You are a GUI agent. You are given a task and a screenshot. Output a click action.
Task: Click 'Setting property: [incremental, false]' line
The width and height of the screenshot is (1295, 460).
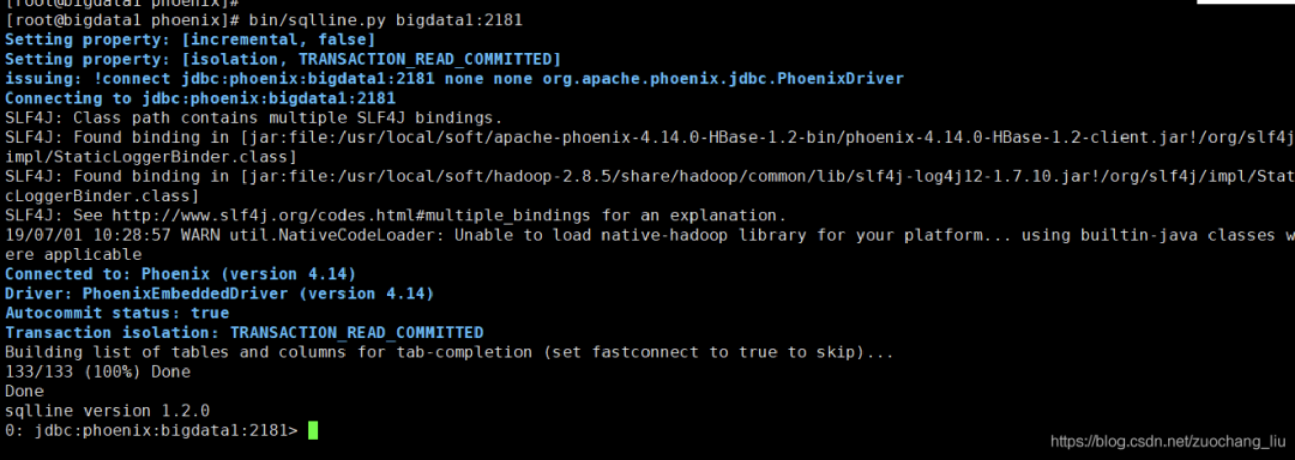pos(190,40)
